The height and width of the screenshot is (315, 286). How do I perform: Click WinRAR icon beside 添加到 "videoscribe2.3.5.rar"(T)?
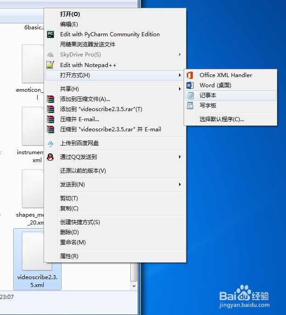point(50,109)
